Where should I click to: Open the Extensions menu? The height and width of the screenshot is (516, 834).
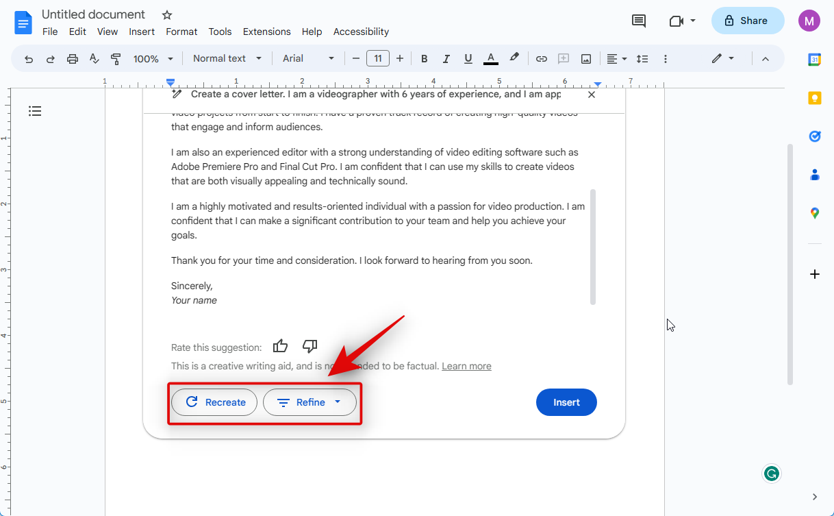point(267,32)
